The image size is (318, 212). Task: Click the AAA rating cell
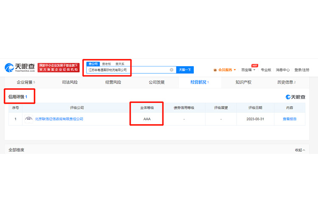point(147,119)
